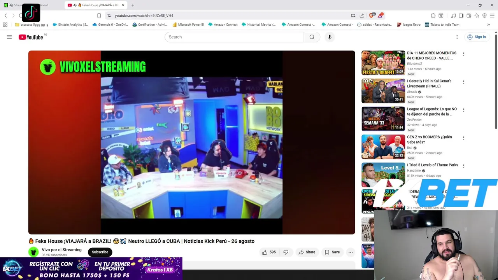Open the apps grid in bookmarks bar

5,24
